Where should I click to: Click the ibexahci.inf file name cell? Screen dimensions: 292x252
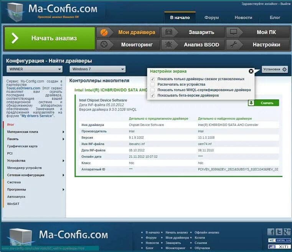point(137,144)
